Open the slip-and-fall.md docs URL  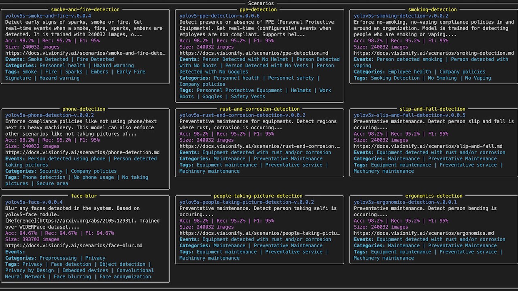coord(428,146)
